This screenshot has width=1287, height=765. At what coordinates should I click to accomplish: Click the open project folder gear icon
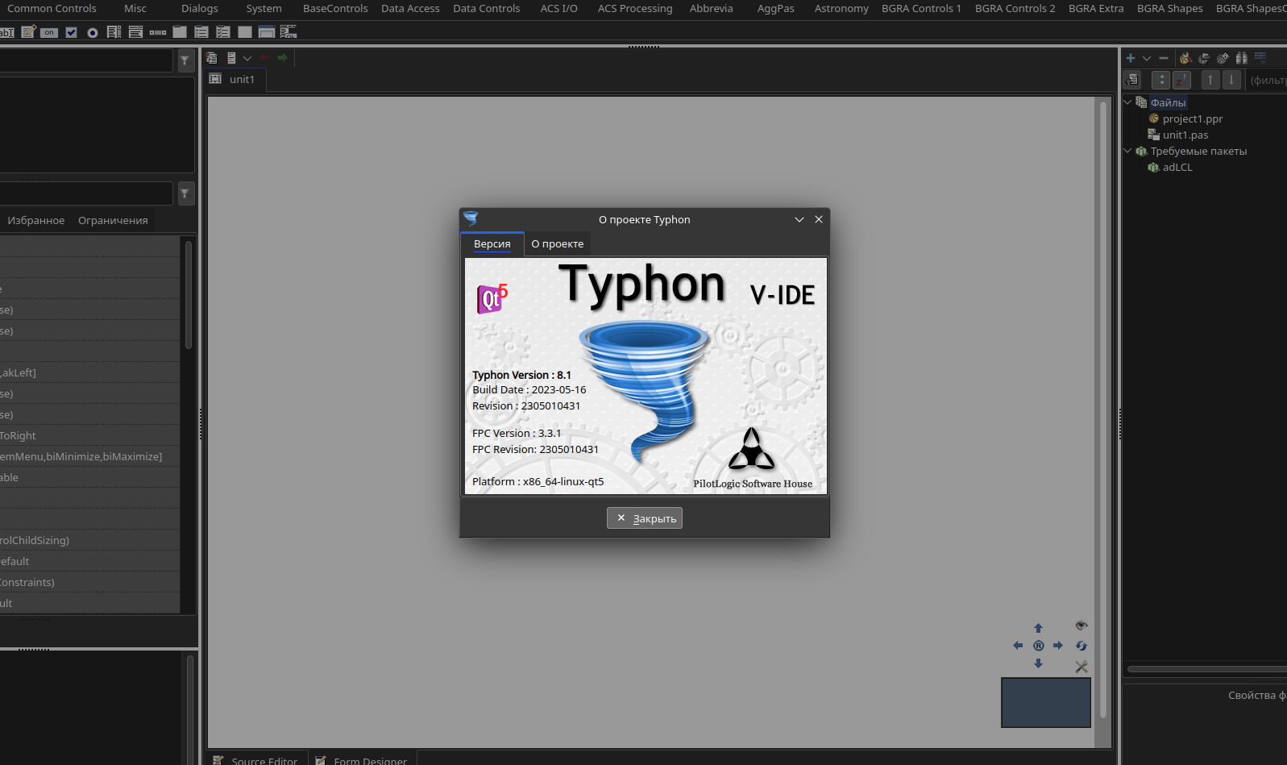click(x=1204, y=58)
